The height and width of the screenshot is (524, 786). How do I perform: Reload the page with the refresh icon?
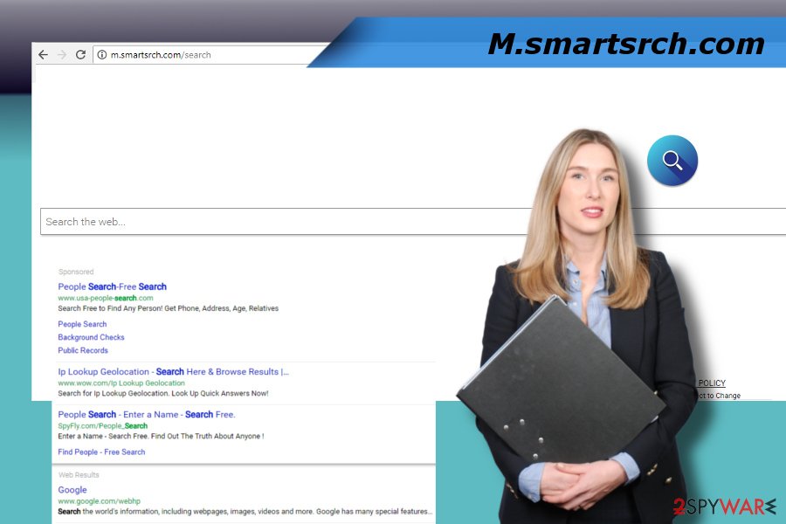(80, 55)
